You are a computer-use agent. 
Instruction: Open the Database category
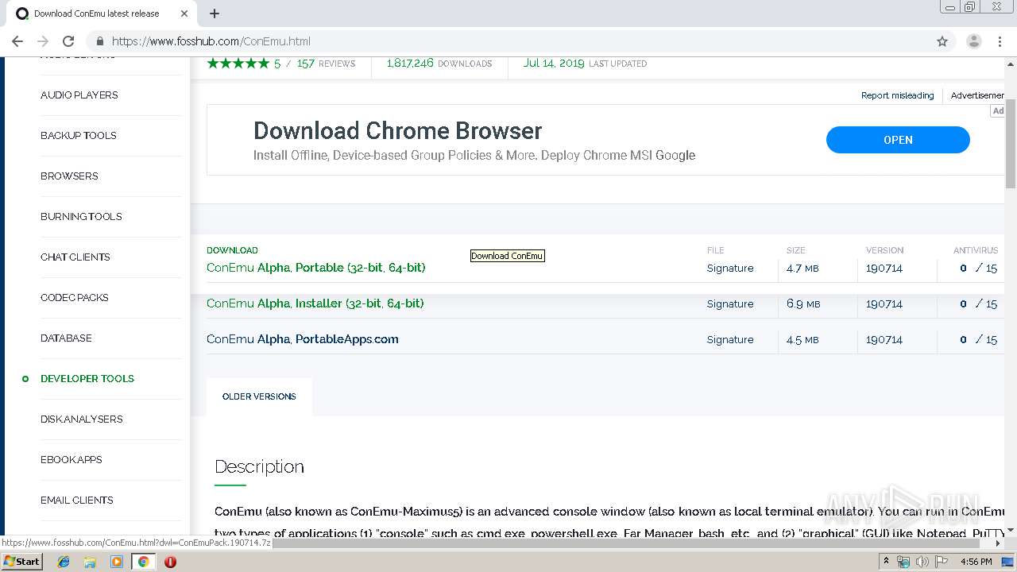pyautogui.click(x=66, y=338)
